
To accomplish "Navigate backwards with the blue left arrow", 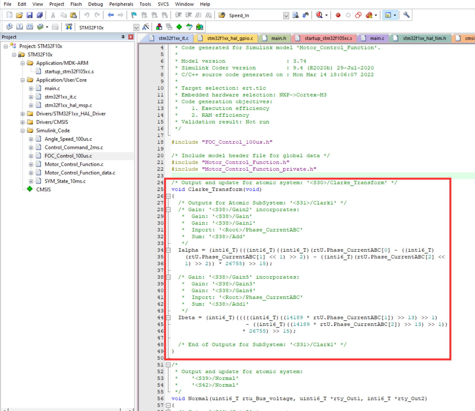I will 111,15.
